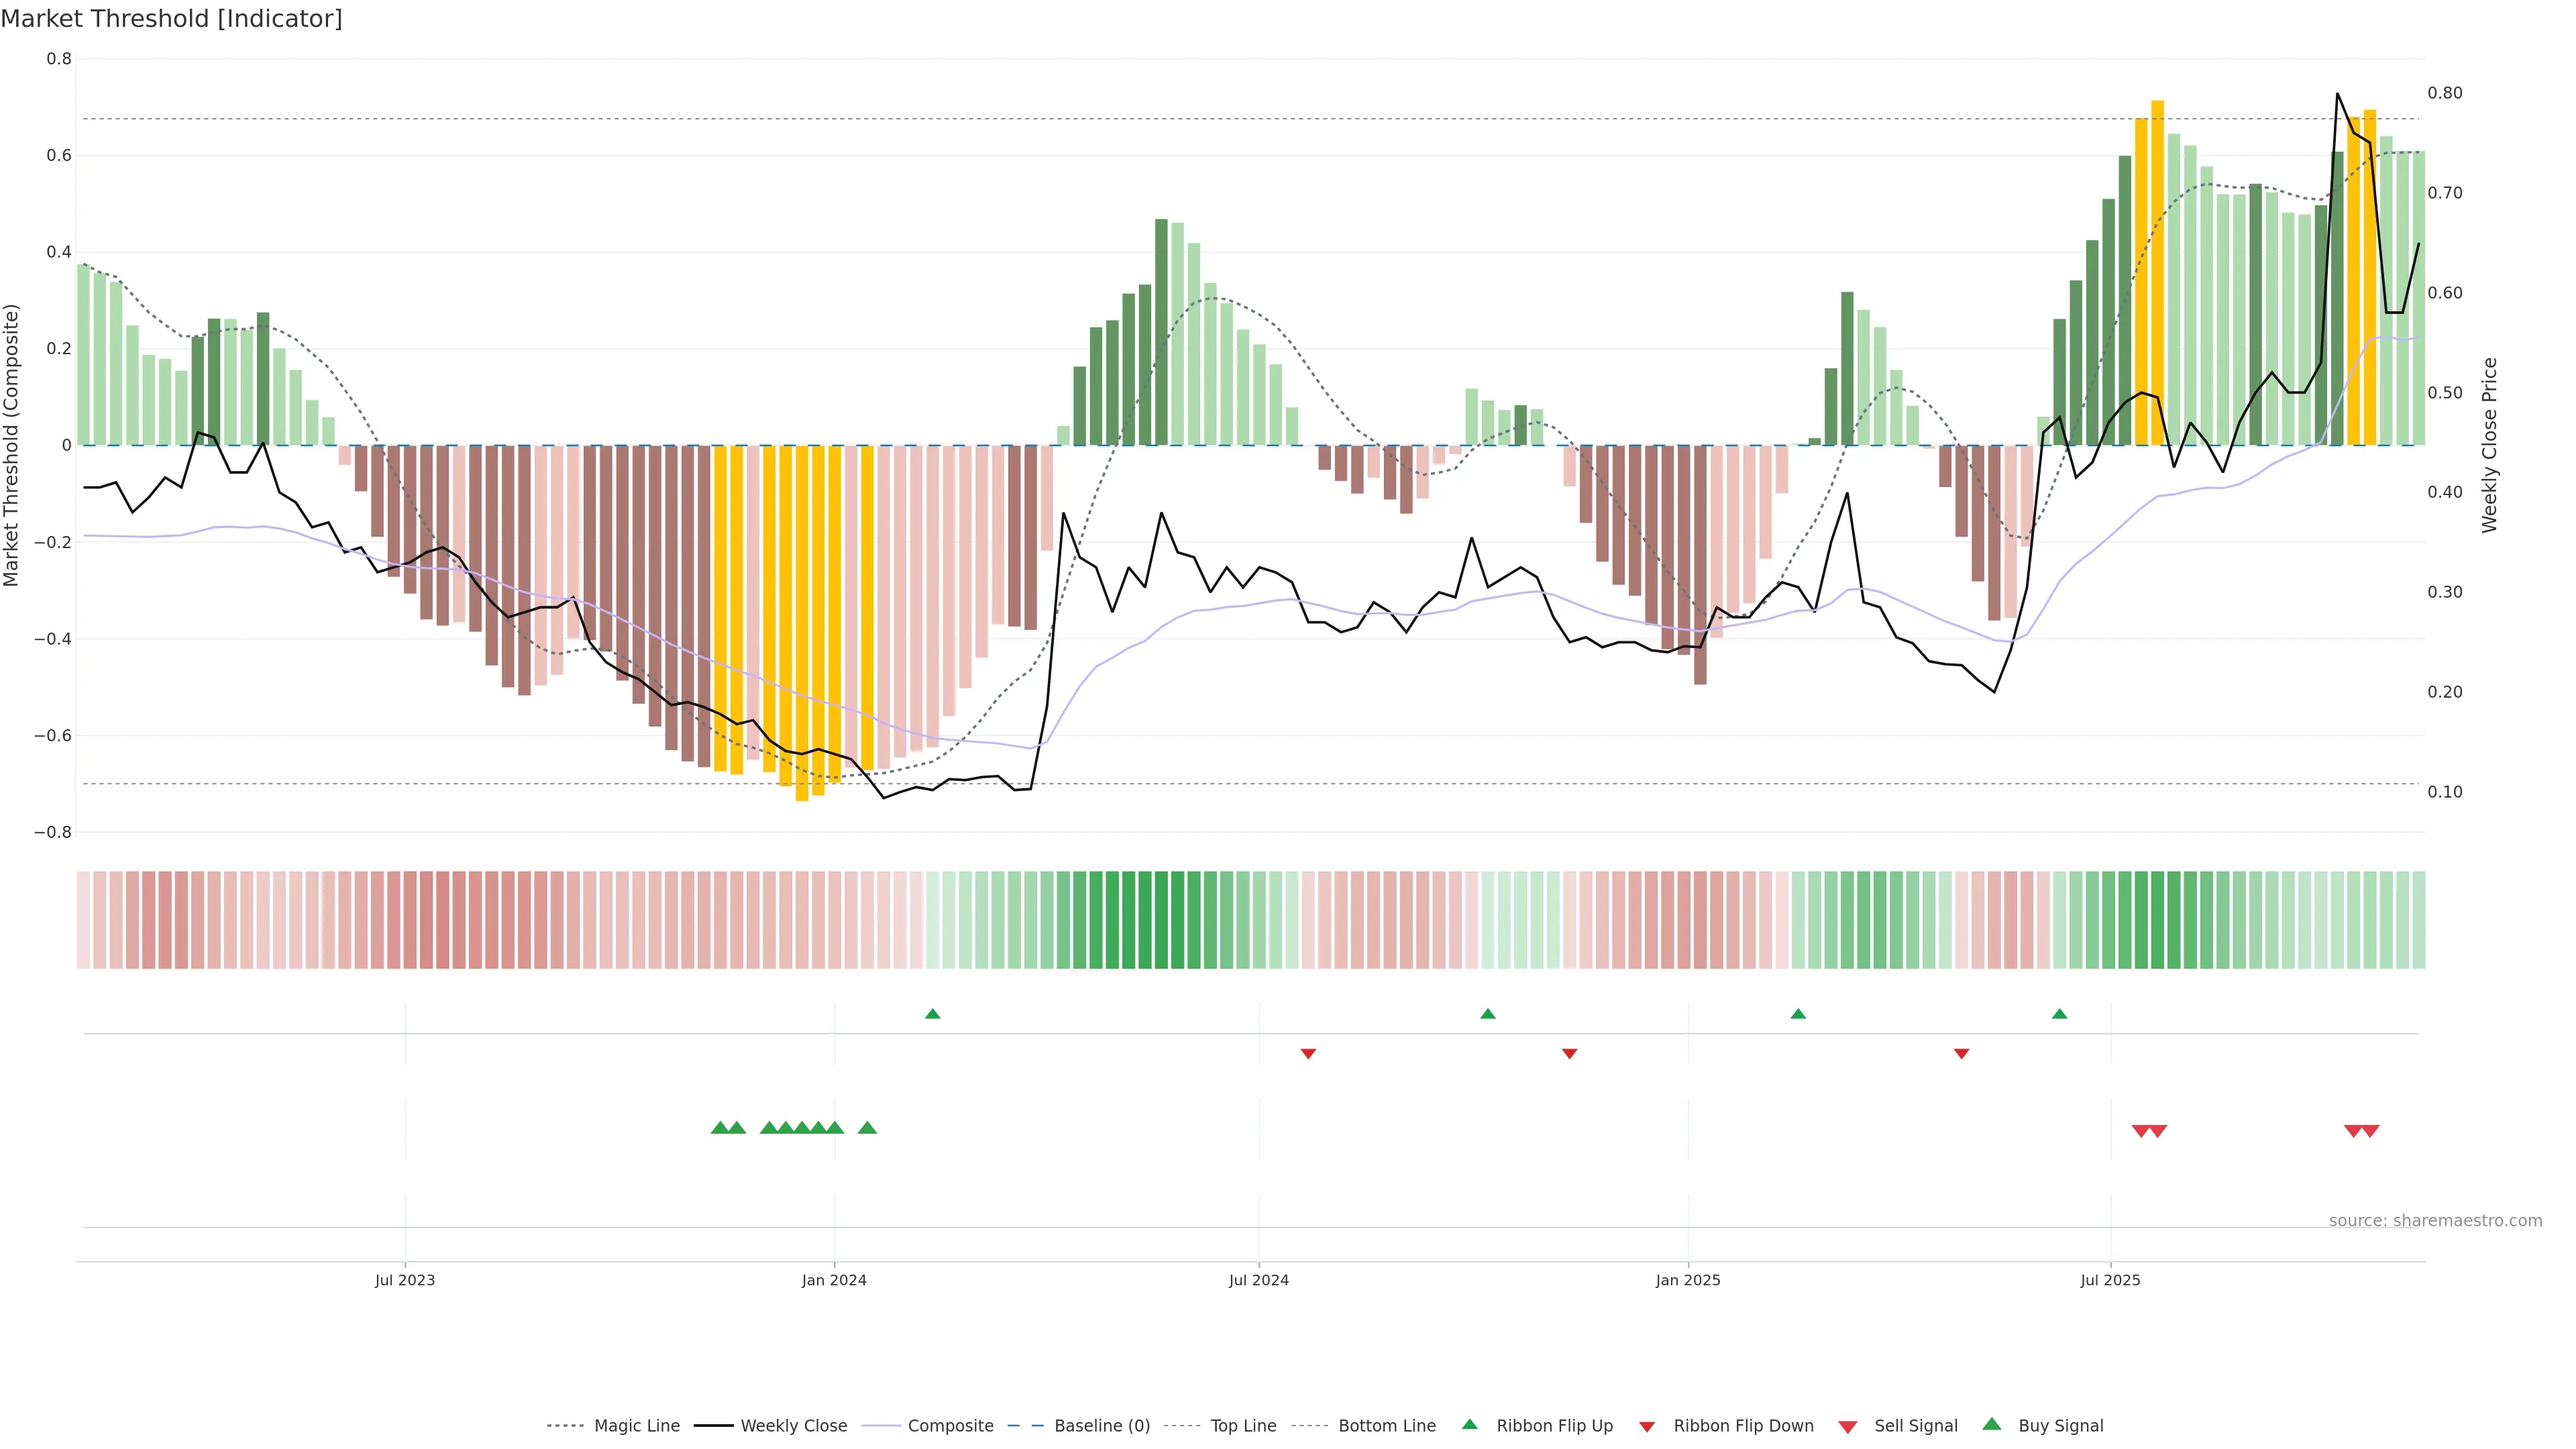Screen dimensions: 2576x1449
Task: Click the Jan 2024 x-axis label
Action: (834, 1280)
